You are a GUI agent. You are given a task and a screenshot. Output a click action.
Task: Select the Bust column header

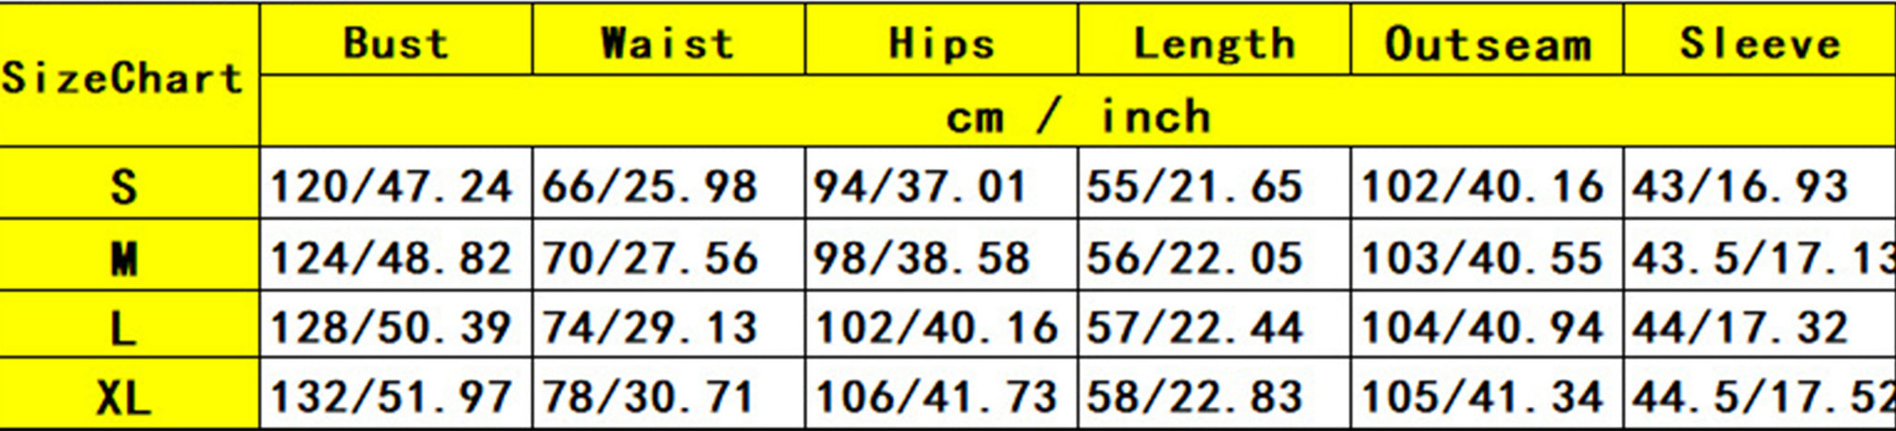point(396,43)
